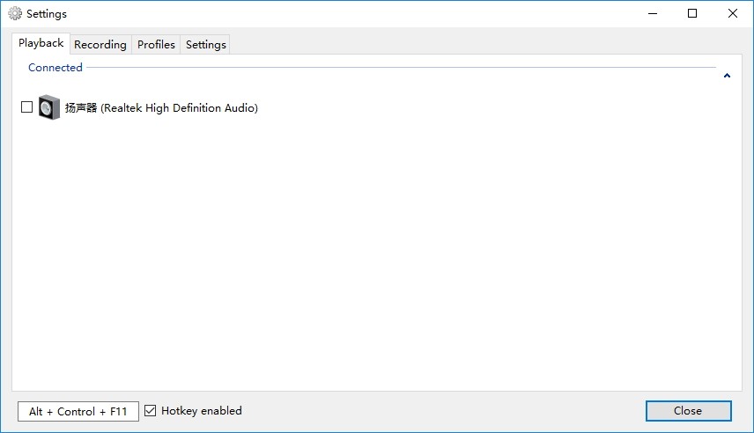Image resolution: width=754 pixels, height=433 pixels.
Task: Select the Playback tab
Action: coord(41,43)
